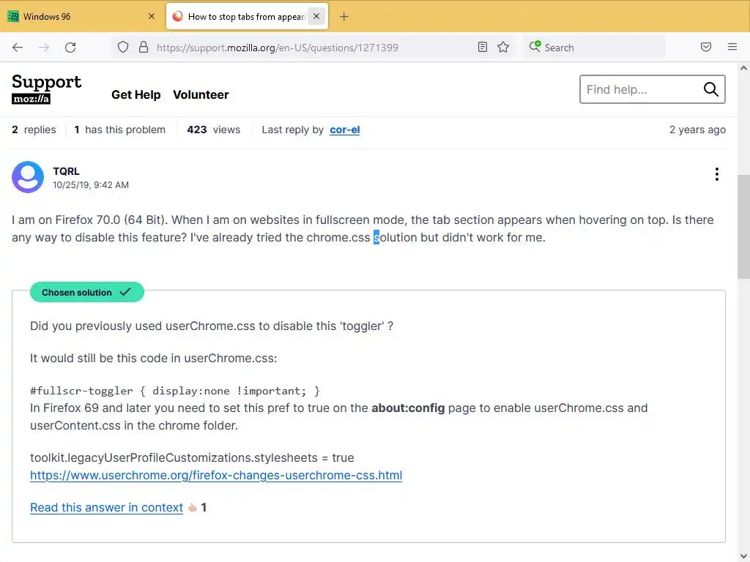Click the page vertical scrollbar thumb
Viewport: 750px width, 562px height.
tap(743, 227)
